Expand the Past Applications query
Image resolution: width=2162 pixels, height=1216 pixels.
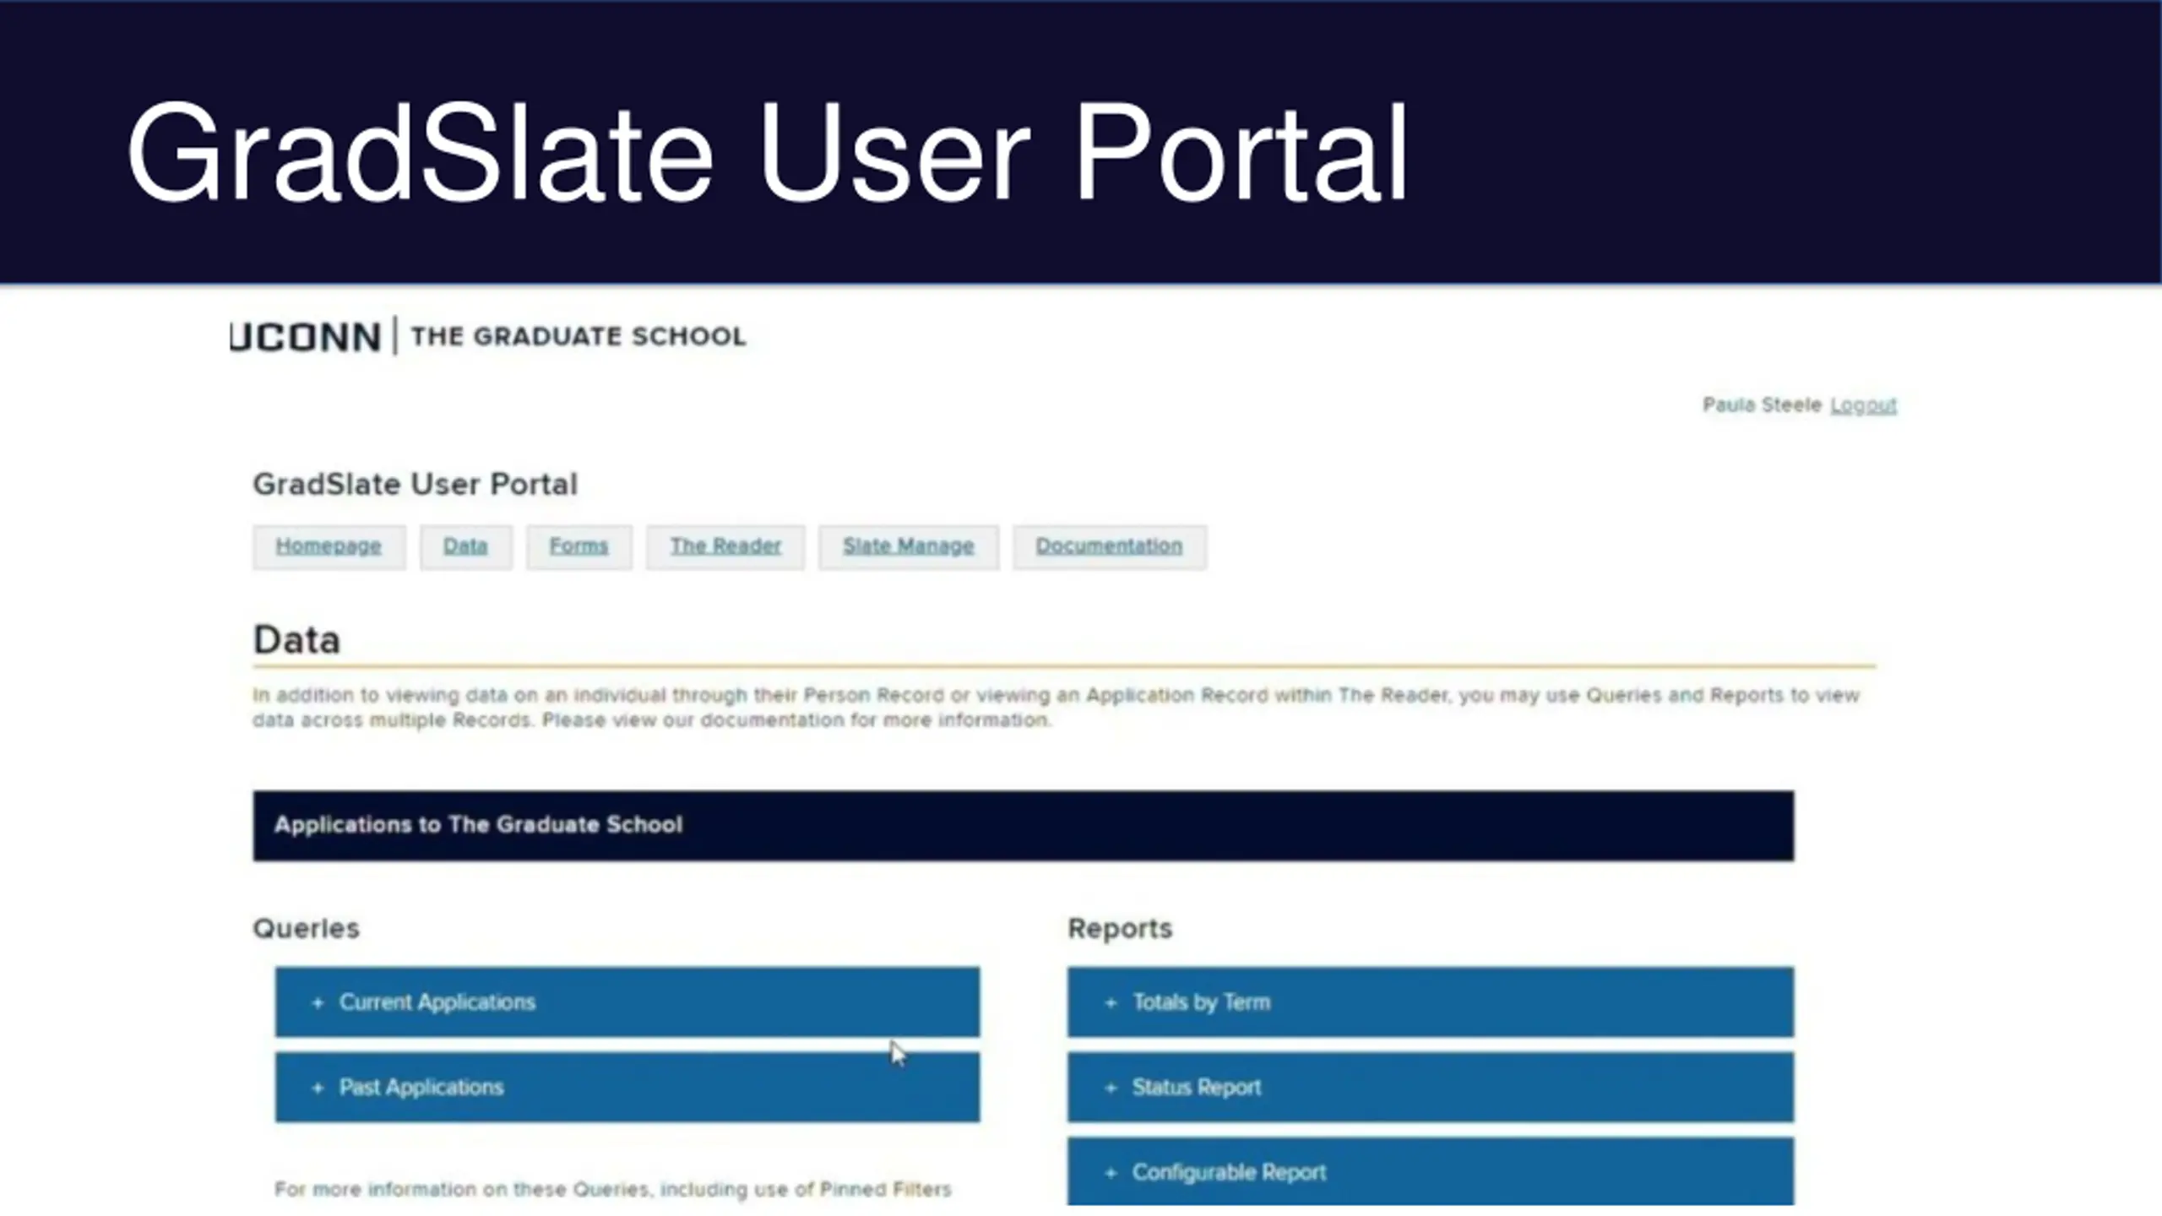pyautogui.click(x=627, y=1087)
